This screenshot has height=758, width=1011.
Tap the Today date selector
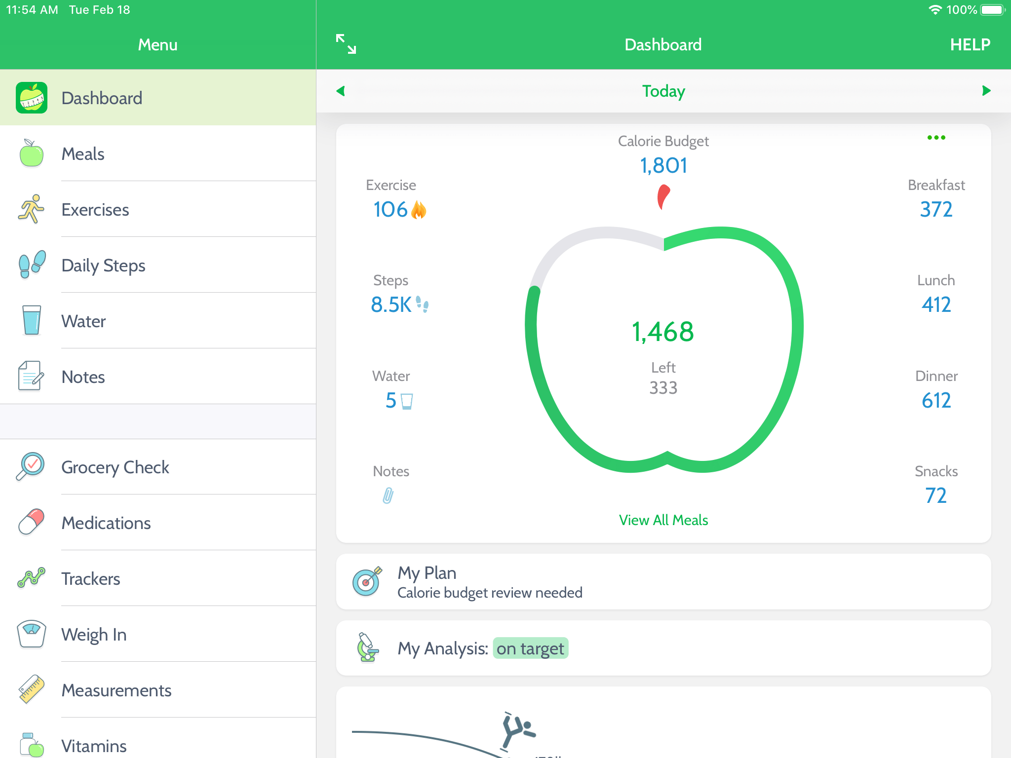[663, 91]
